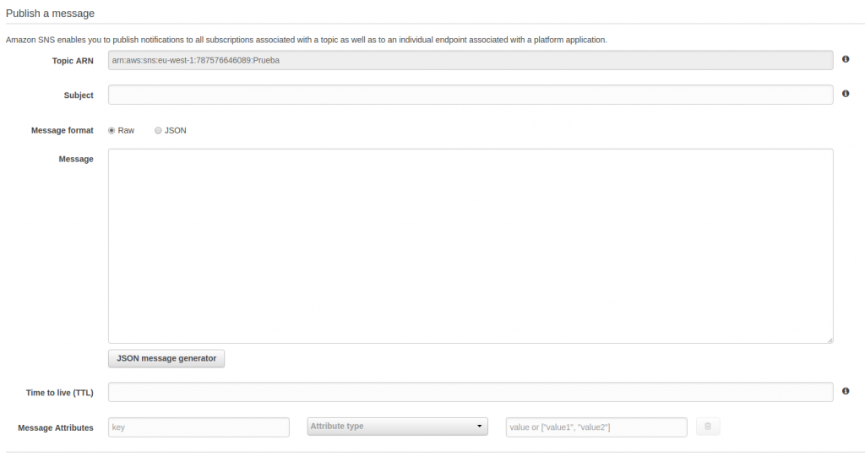
Task: Click the 'Topic ARN' label
Action: [x=73, y=61]
